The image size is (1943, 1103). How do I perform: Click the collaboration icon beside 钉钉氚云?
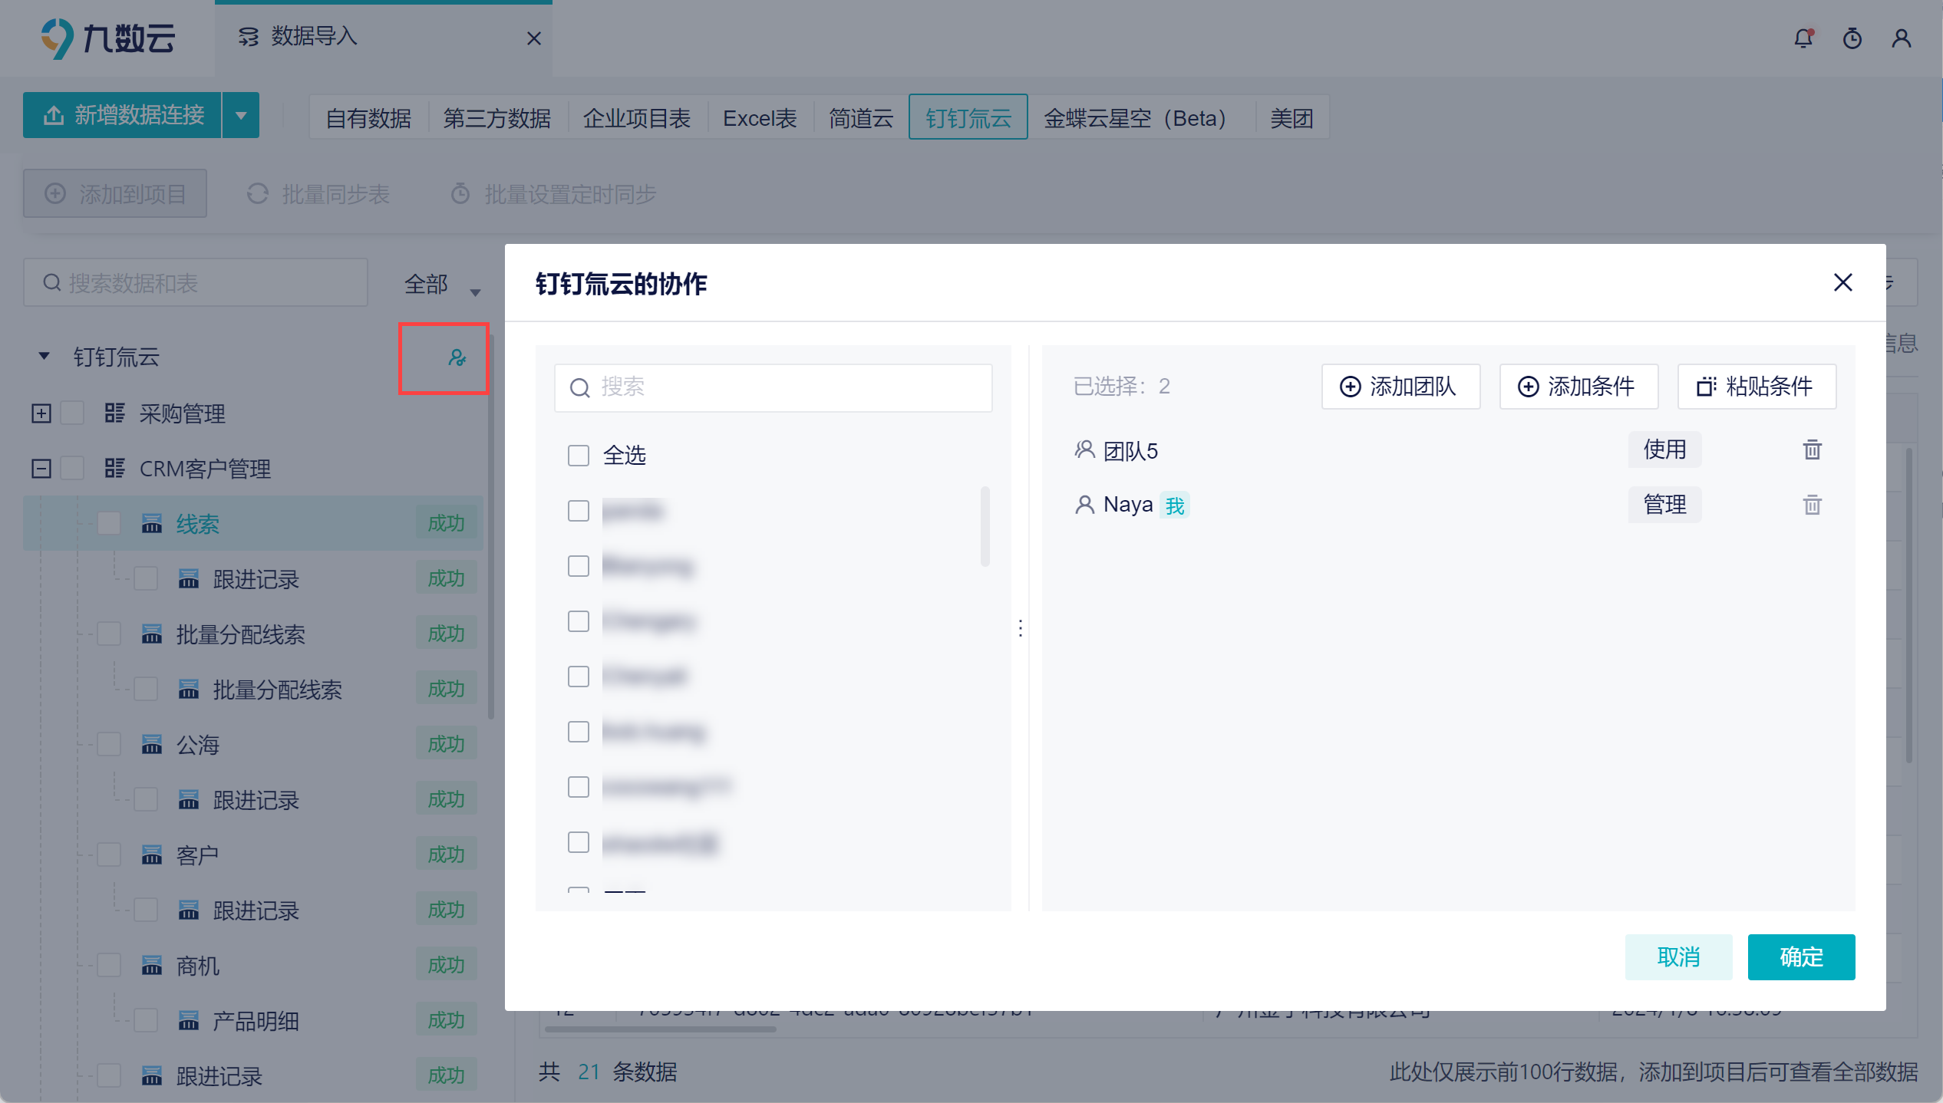457,358
